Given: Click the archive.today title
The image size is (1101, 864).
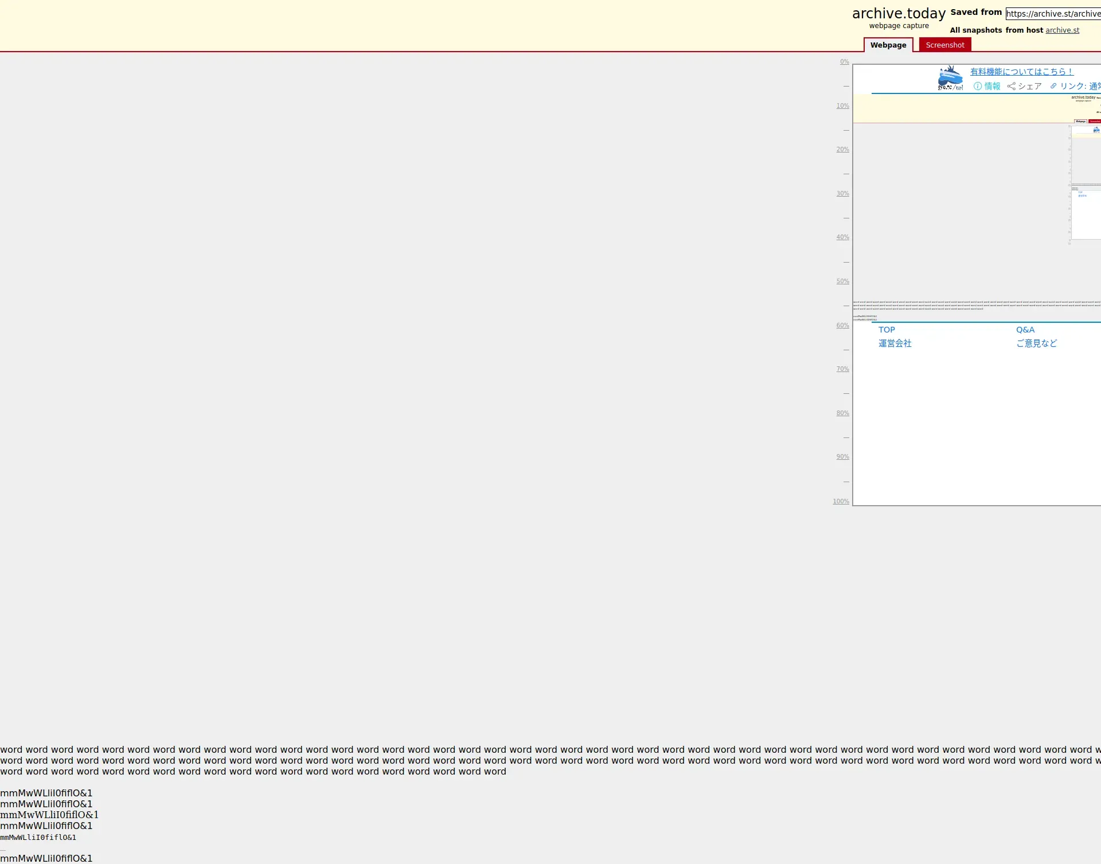Looking at the screenshot, I should point(899,14).
